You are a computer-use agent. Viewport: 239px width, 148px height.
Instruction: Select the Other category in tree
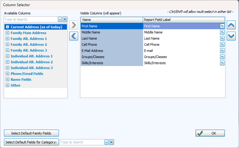pyautogui.click(x=16, y=85)
